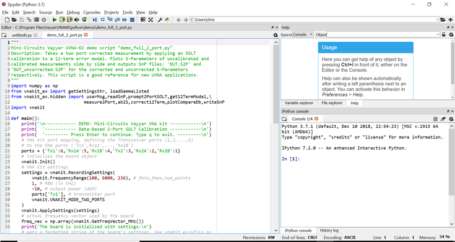This screenshot has width=455, height=242.
Task: Browse for a working directory folder icon
Action: click(443, 20)
